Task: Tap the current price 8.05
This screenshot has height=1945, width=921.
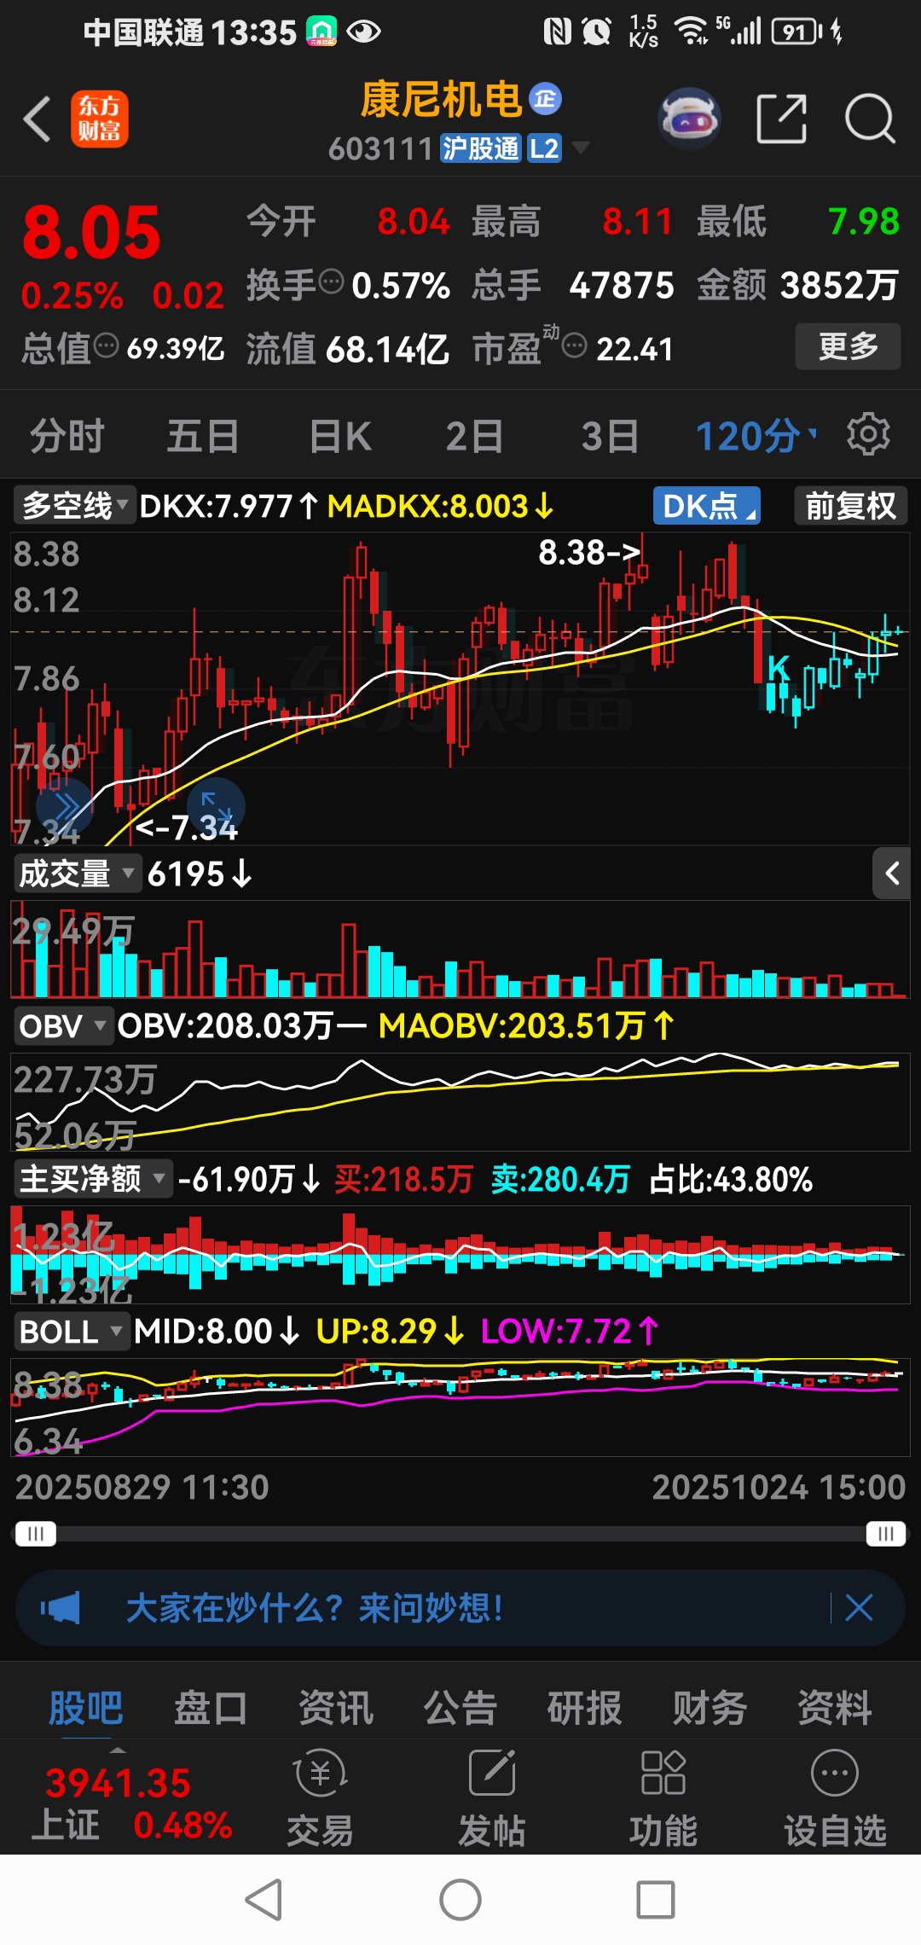Action: click(91, 233)
